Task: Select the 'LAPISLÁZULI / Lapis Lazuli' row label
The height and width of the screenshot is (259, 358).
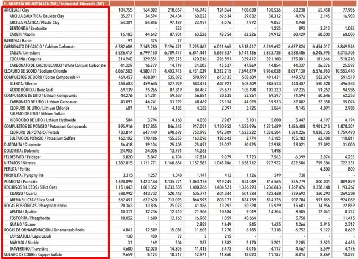Action: pyautogui.click(x=32, y=236)
